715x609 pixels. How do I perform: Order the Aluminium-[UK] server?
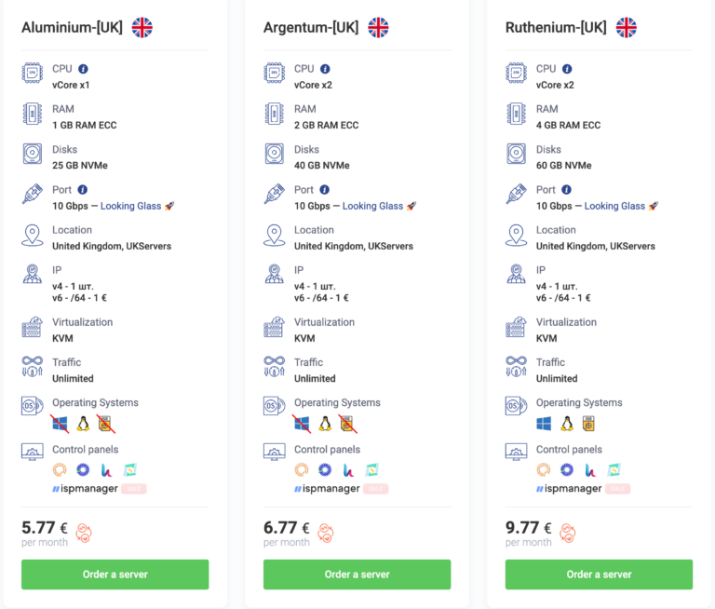[x=115, y=575]
